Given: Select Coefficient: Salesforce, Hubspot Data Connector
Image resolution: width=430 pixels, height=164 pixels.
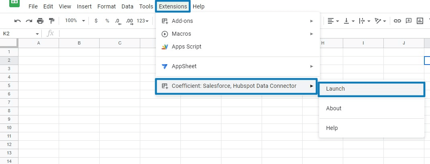Looking at the screenshot, I should coord(236,86).
